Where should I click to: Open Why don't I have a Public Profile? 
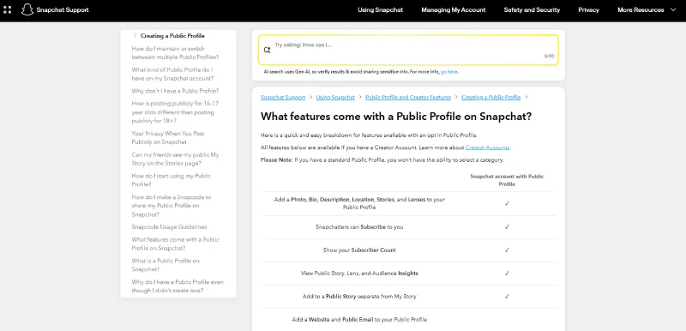point(175,91)
